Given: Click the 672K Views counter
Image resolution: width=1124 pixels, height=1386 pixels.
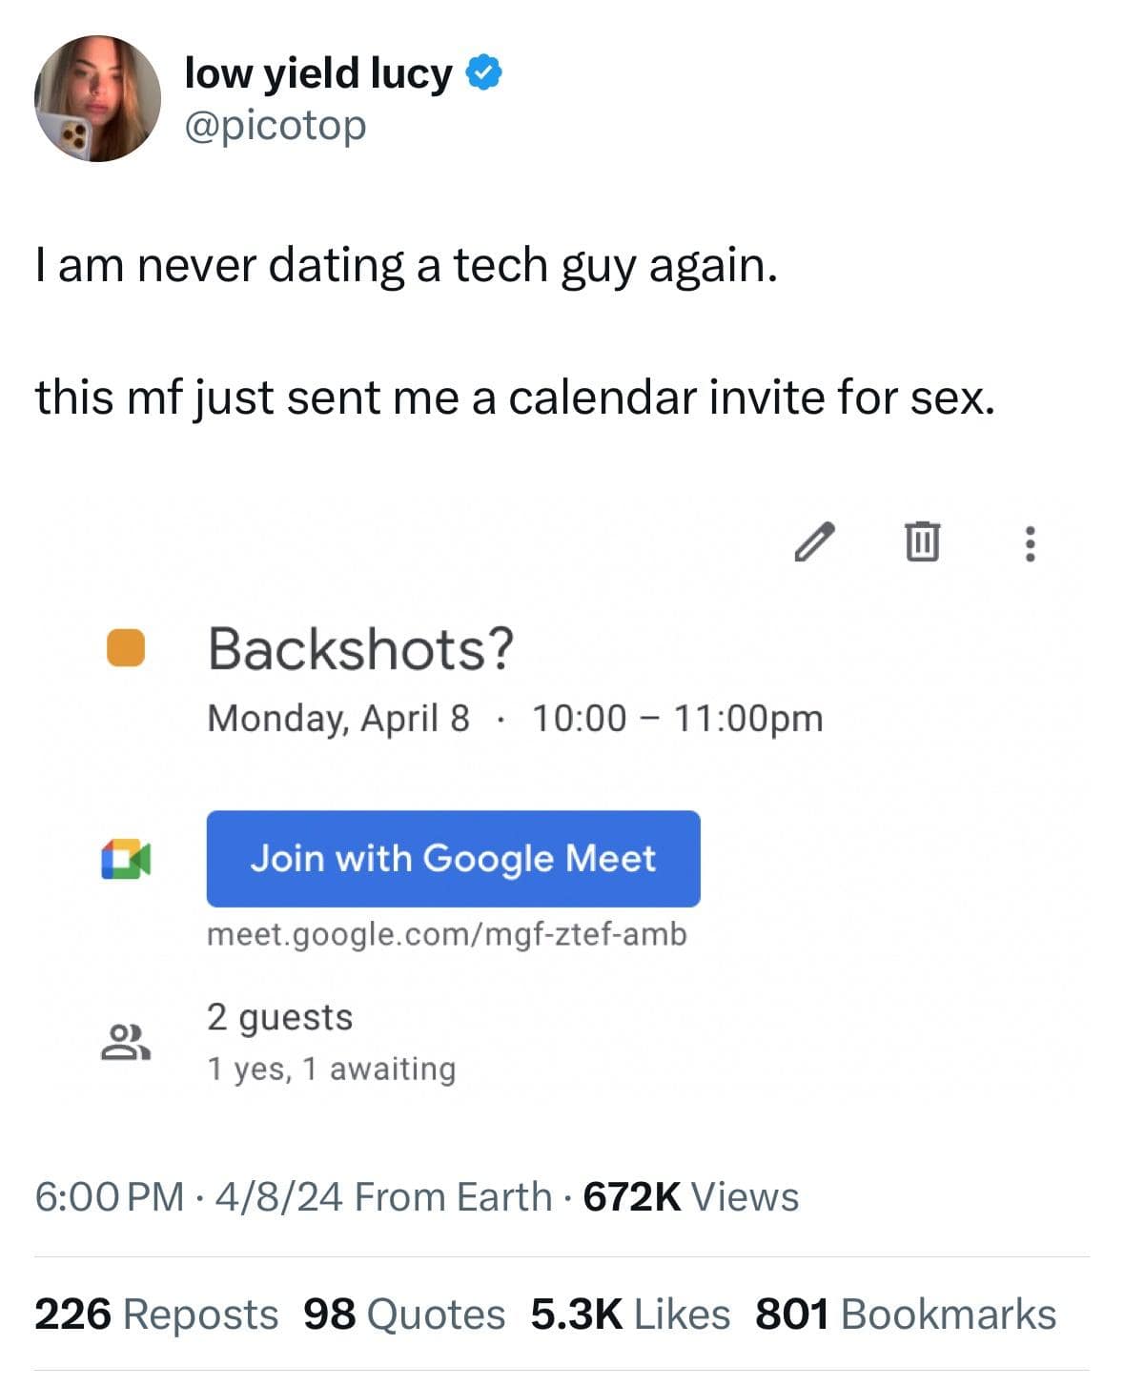Looking at the screenshot, I should pos(693,1196).
